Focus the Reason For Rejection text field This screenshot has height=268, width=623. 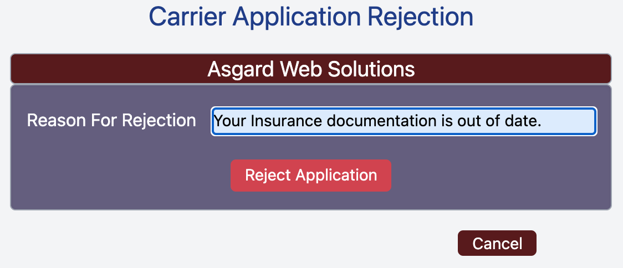pos(404,121)
